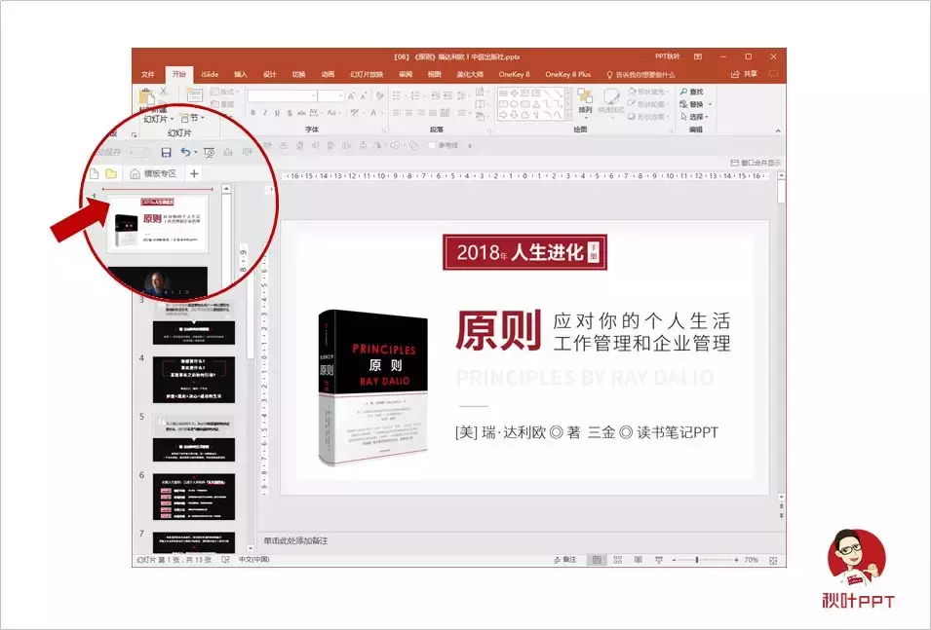Start slideshow from beginning via quick access icon
The height and width of the screenshot is (630, 931).
pyautogui.click(x=209, y=153)
